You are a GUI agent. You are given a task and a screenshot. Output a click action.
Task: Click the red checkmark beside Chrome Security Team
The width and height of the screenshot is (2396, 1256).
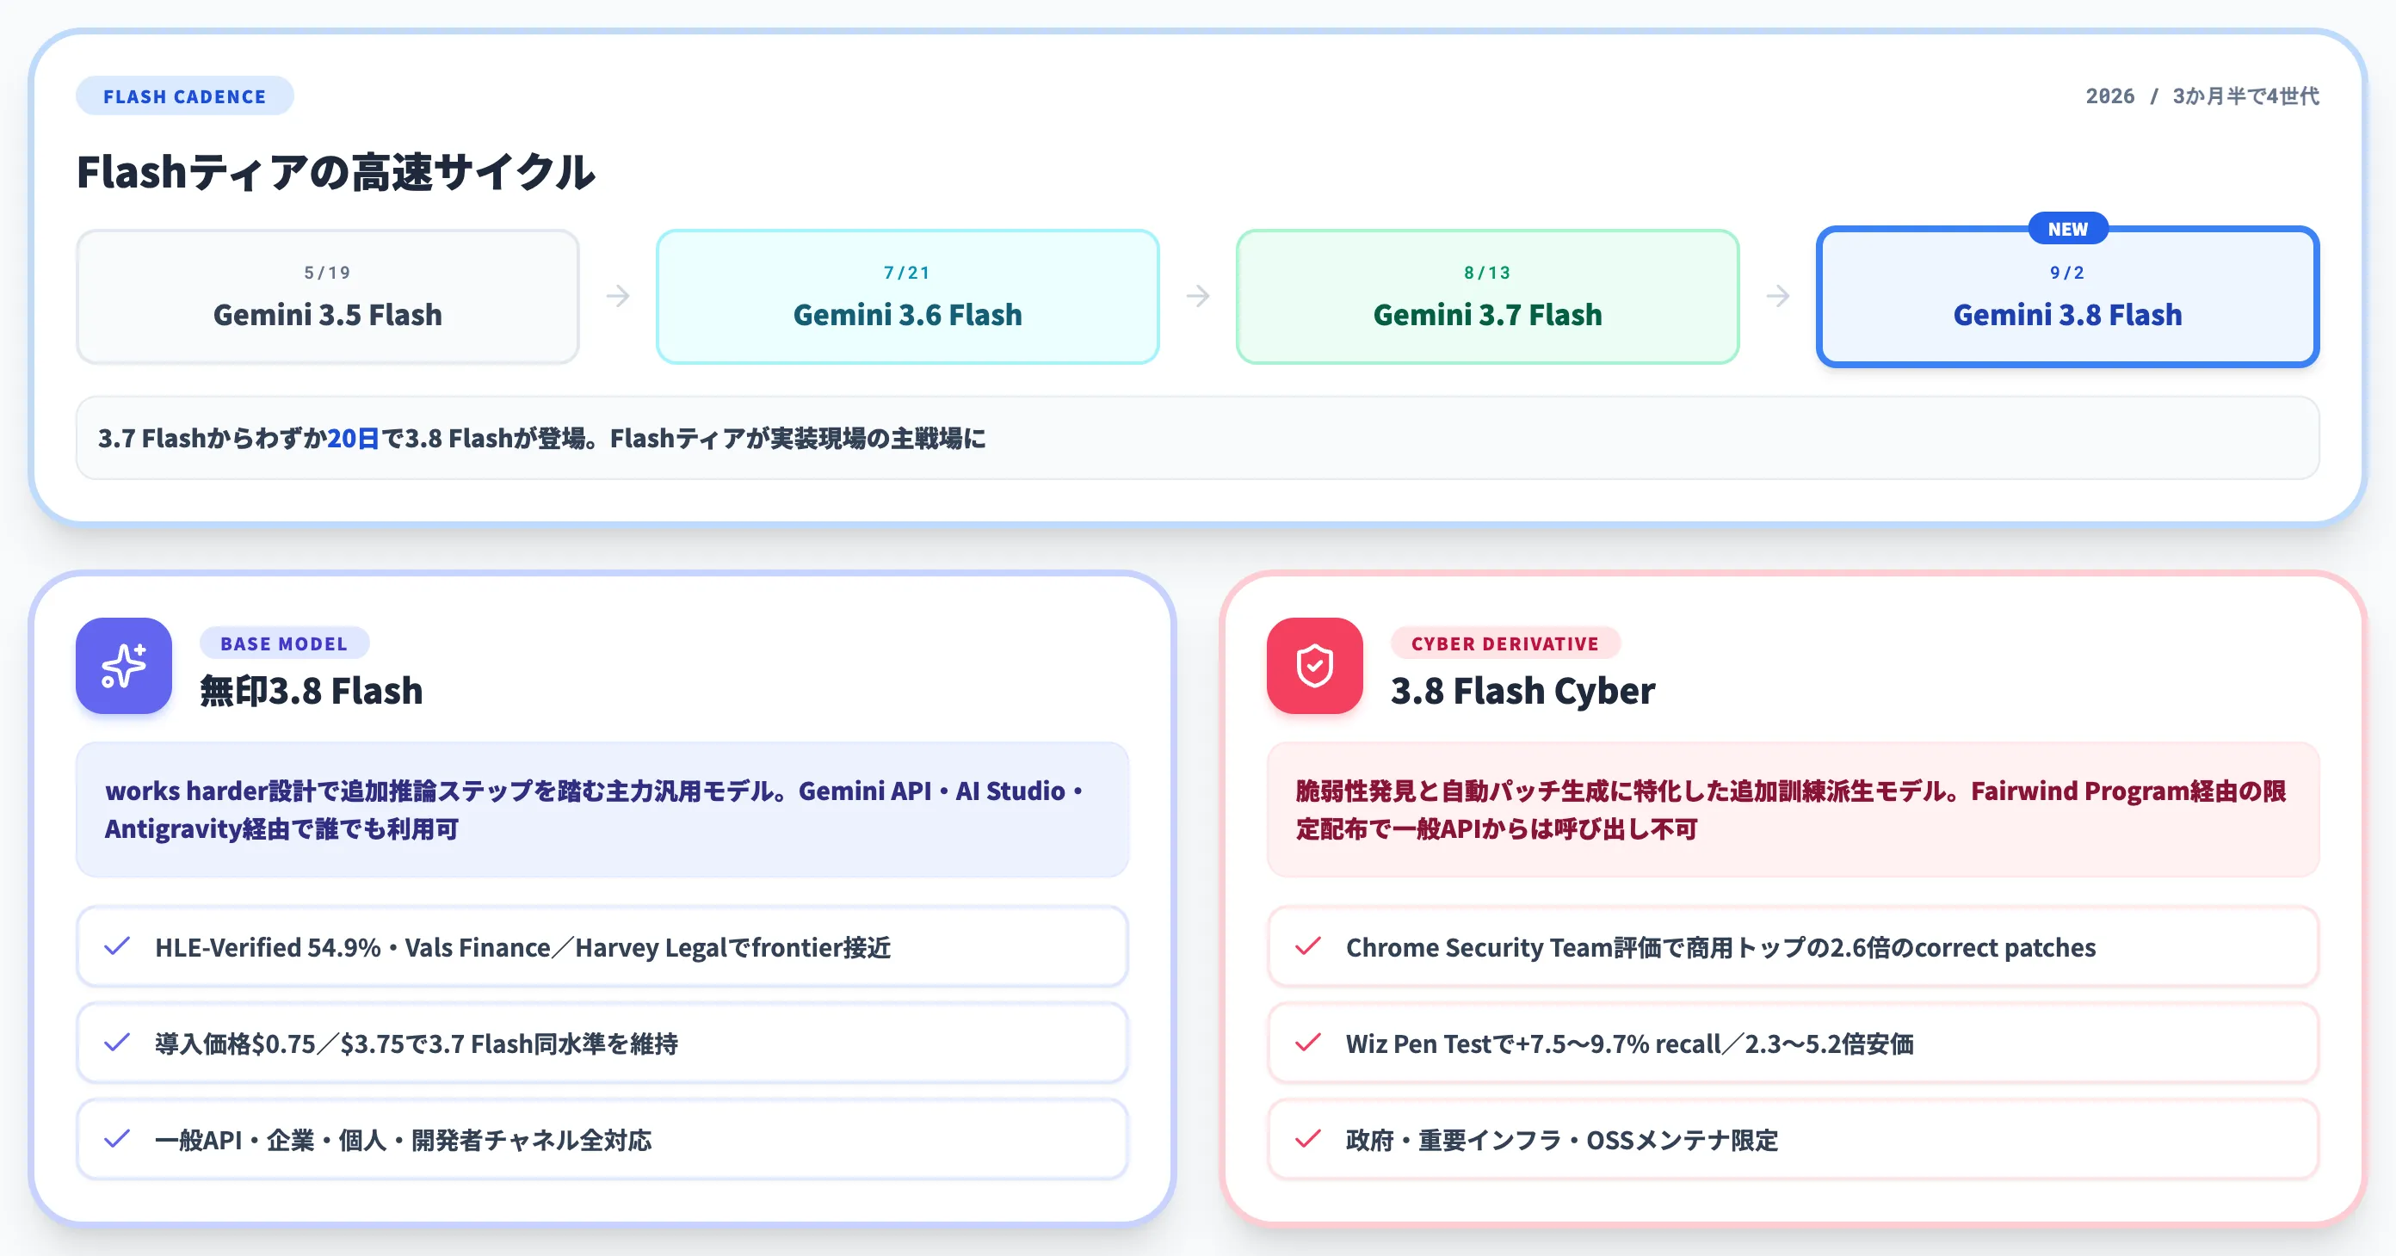coord(1308,946)
